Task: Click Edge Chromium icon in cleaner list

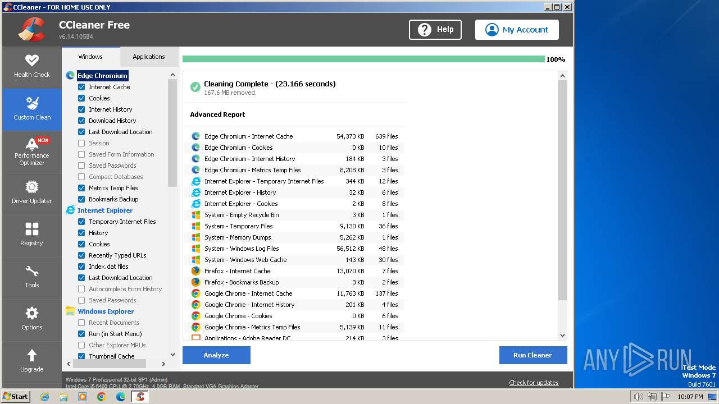Action: pyautogui.click(x=70, y=76)
